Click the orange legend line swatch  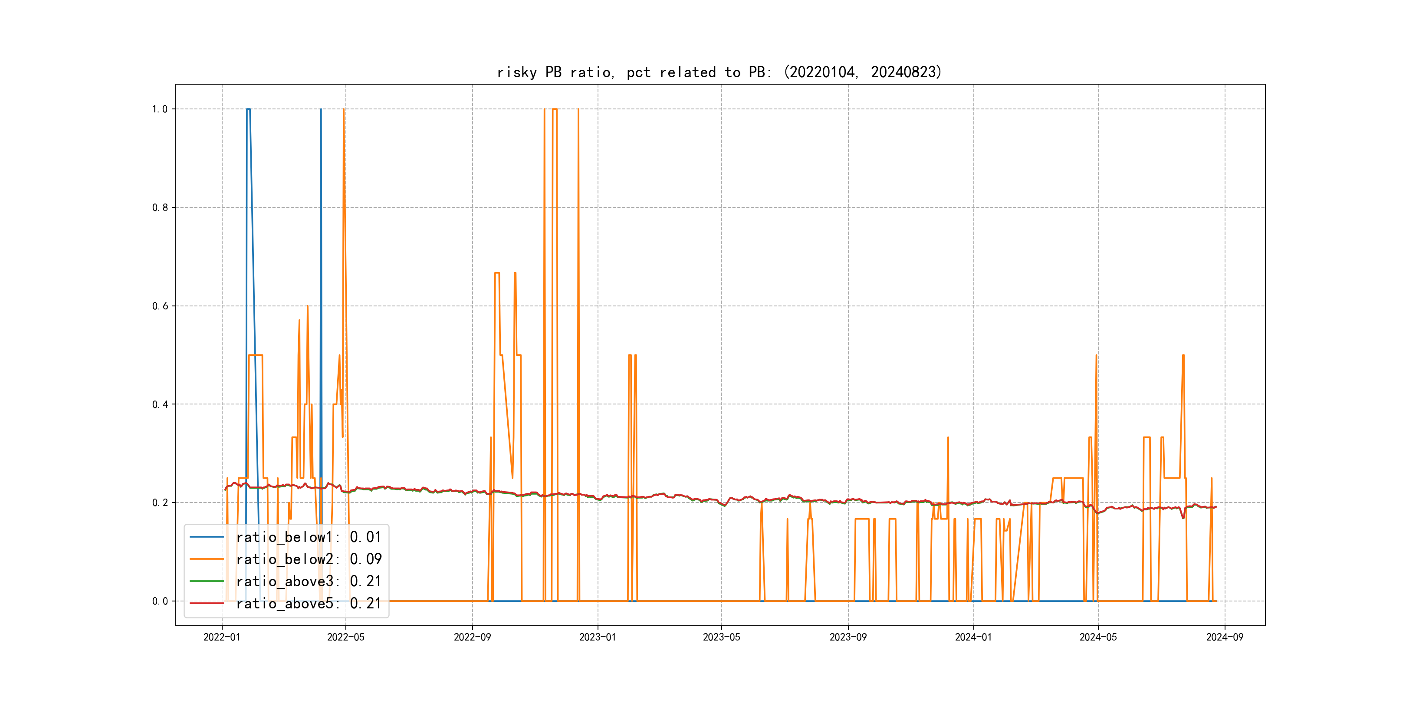(x=206, y=559)
